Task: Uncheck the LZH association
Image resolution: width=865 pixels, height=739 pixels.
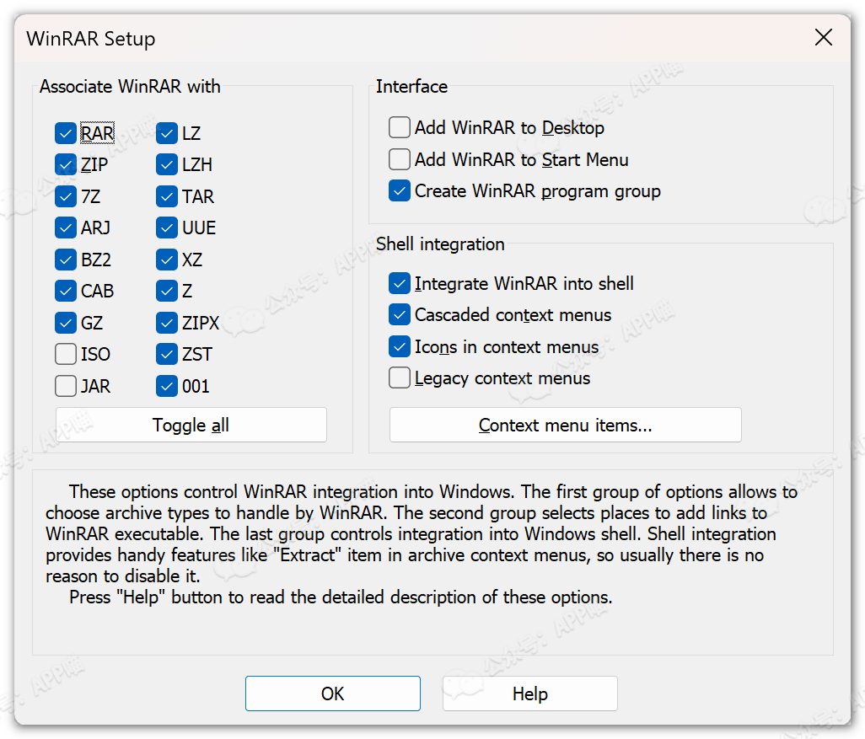Action: (x=167, y=164)
